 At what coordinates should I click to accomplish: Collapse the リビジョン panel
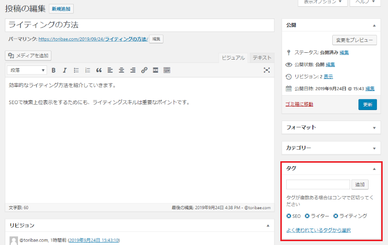pos(268,226)
